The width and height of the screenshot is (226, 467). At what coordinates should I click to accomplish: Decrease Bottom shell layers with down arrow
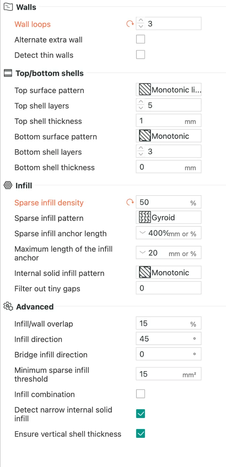pos(141,154)
